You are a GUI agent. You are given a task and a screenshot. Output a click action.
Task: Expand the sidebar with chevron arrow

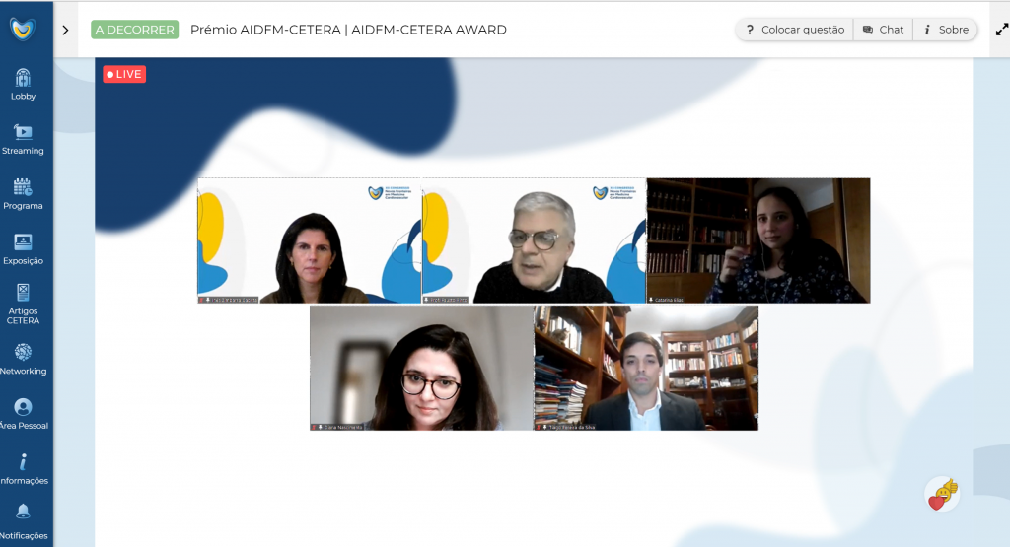pos(65,30)
